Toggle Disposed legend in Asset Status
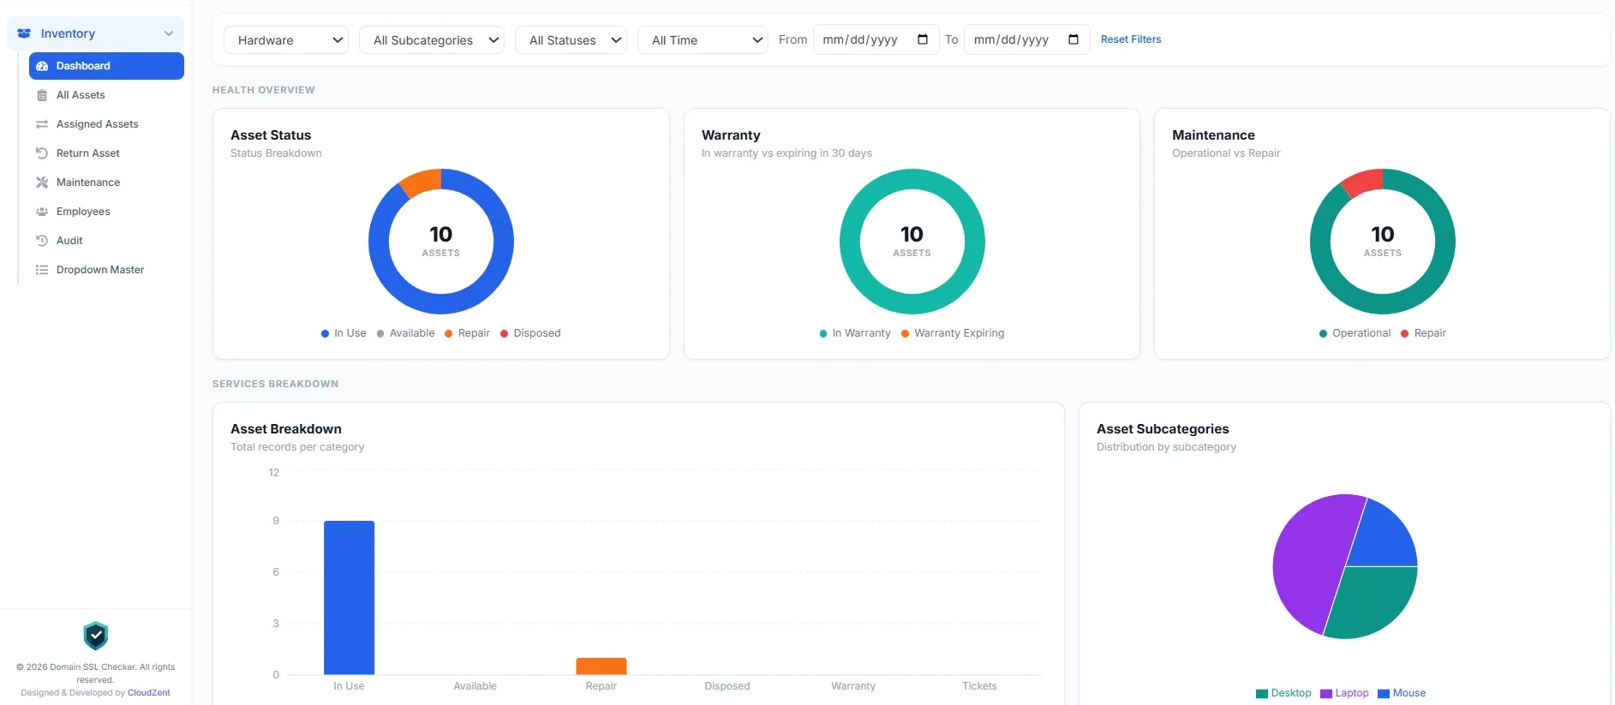1615x705 pixels. [x=530, y=333]
